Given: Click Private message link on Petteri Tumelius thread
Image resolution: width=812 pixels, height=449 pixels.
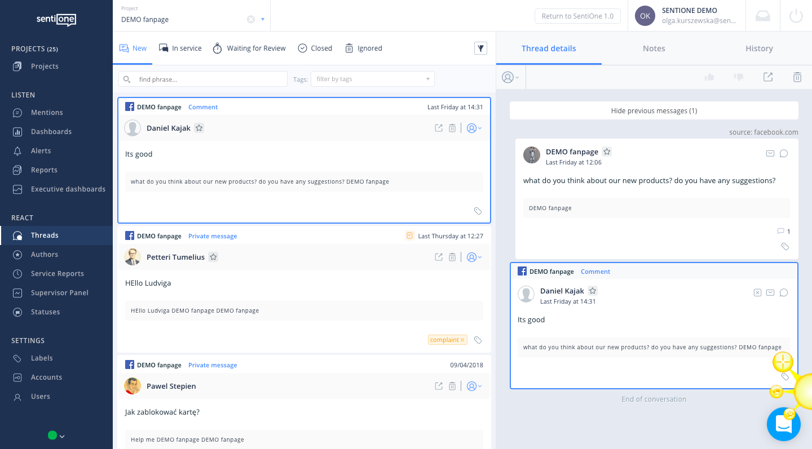Looking at the screenshot, I should [213, 236].
